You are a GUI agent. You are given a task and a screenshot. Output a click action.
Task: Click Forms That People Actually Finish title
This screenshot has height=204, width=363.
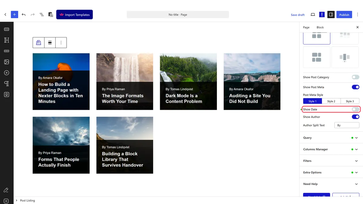coord(59,162)
